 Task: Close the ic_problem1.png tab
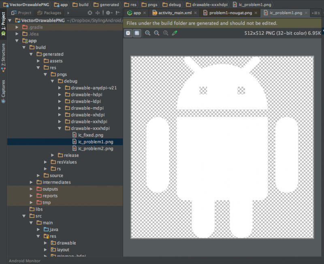click(x=306, y=13)
